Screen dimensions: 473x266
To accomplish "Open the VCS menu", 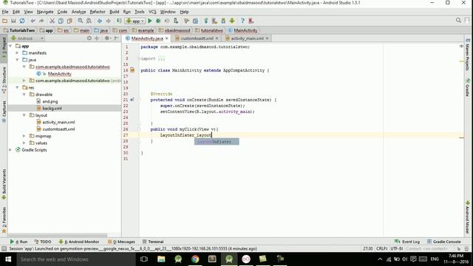I will pyautogui.click(x=152, y=12).
